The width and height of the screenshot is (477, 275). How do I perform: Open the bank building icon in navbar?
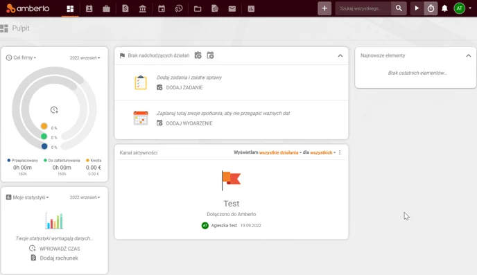(x=142, y=9)
